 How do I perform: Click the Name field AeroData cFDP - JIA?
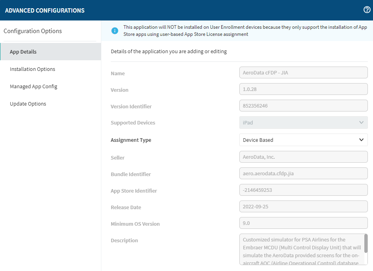coord(303,73)
